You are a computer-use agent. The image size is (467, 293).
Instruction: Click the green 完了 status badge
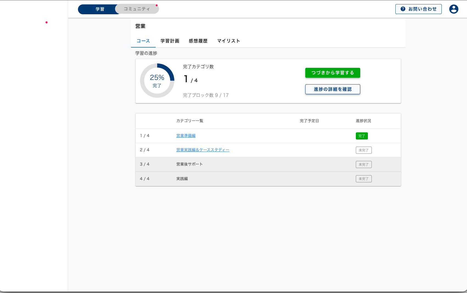[362, 136]
